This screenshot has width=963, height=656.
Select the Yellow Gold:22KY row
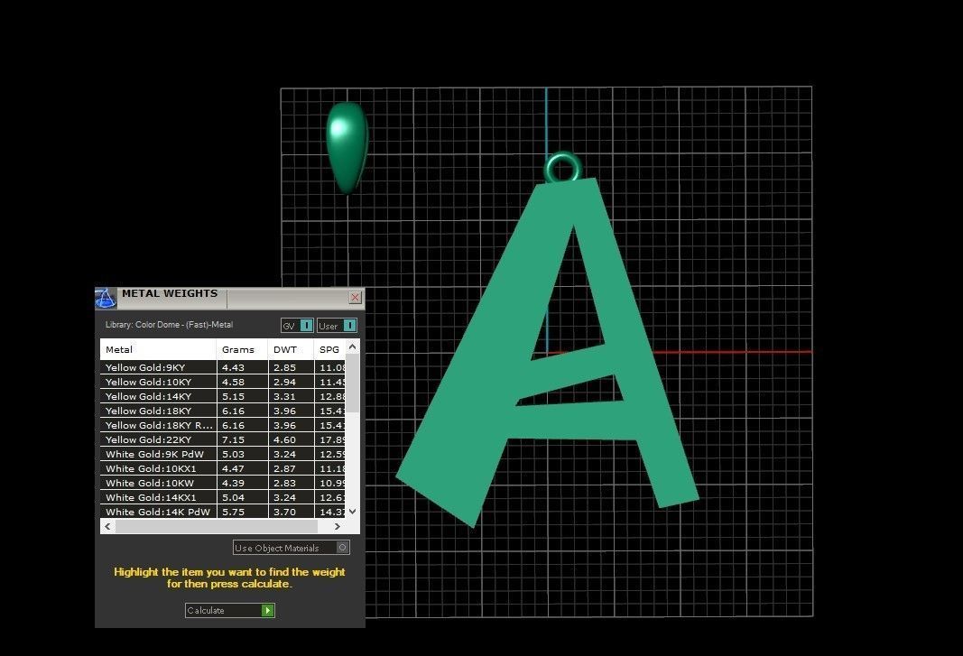[x=223, y=439]
